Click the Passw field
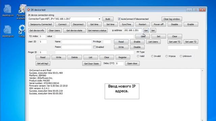Screen dimensions: 216x121 [77, 47]
